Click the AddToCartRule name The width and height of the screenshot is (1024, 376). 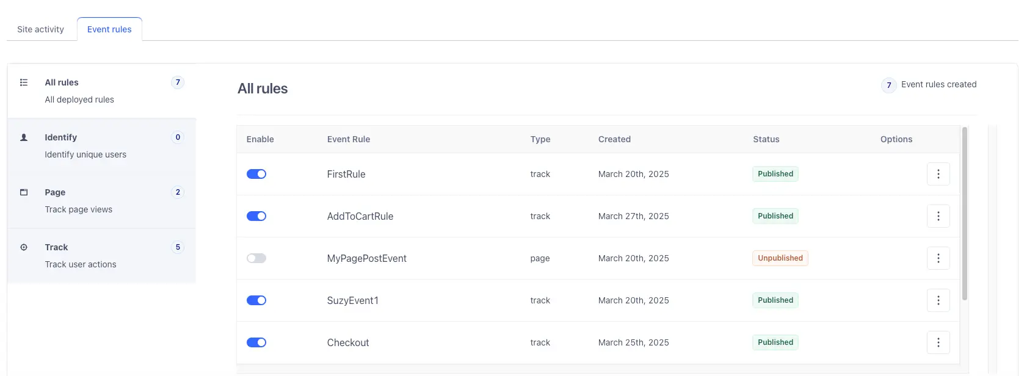[360, 216]
